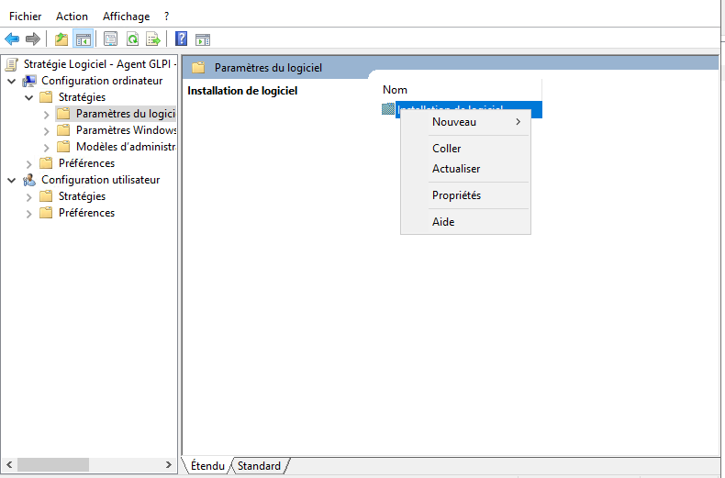Choose Propriétés from the context menu
This screenshot has width=725, height=478.
coord(456,195)
